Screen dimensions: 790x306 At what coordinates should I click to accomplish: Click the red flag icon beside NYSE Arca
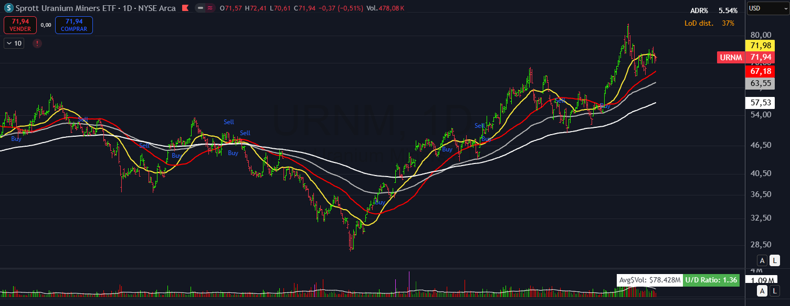pyautogui.click(x=185, y=8)
